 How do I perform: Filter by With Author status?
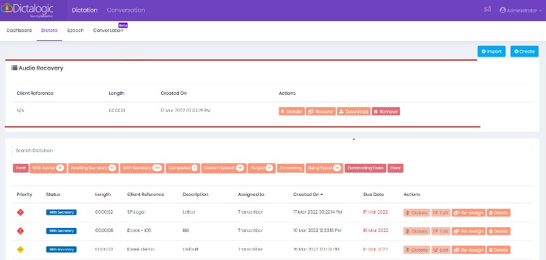48,168
